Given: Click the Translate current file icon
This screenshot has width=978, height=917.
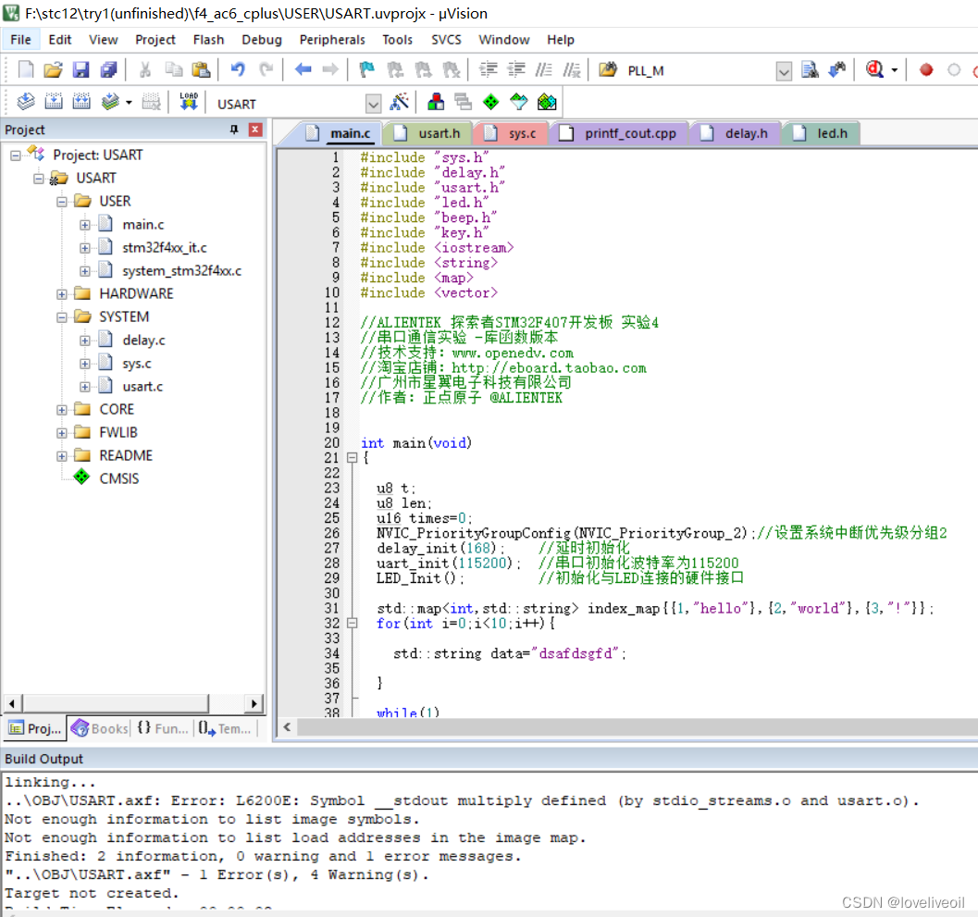Looking at the screenshot, I should click(26, 102).
